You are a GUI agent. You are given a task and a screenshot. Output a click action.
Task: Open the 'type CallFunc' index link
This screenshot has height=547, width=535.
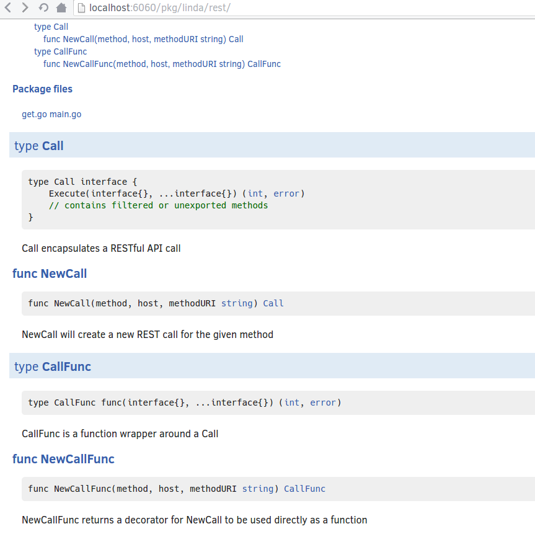[60, 51]
